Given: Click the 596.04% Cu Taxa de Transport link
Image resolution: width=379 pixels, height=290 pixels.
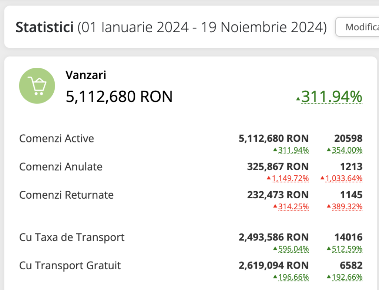Looking at the screenshot, I should [293, 249].
